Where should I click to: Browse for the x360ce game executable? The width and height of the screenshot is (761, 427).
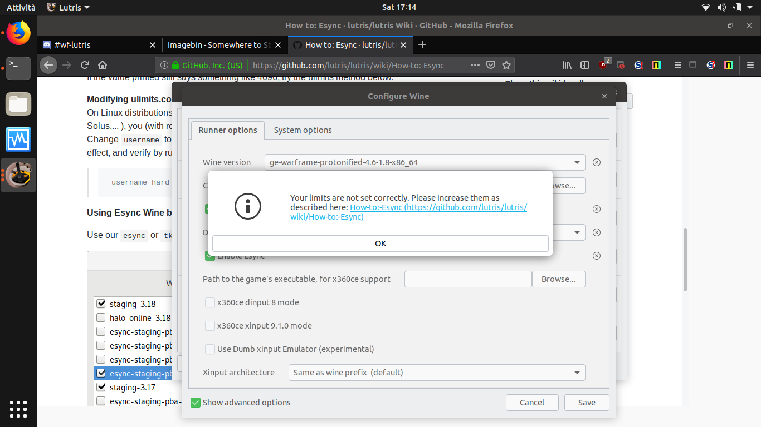(x=559, y=279)
